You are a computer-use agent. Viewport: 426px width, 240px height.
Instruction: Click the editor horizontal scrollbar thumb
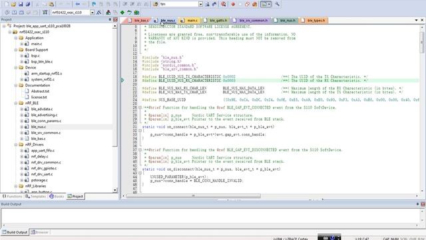coord(194,195)
